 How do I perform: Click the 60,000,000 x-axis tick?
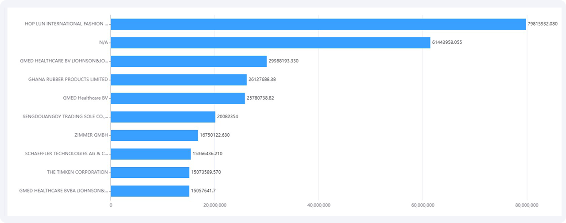tap(423, 205)
